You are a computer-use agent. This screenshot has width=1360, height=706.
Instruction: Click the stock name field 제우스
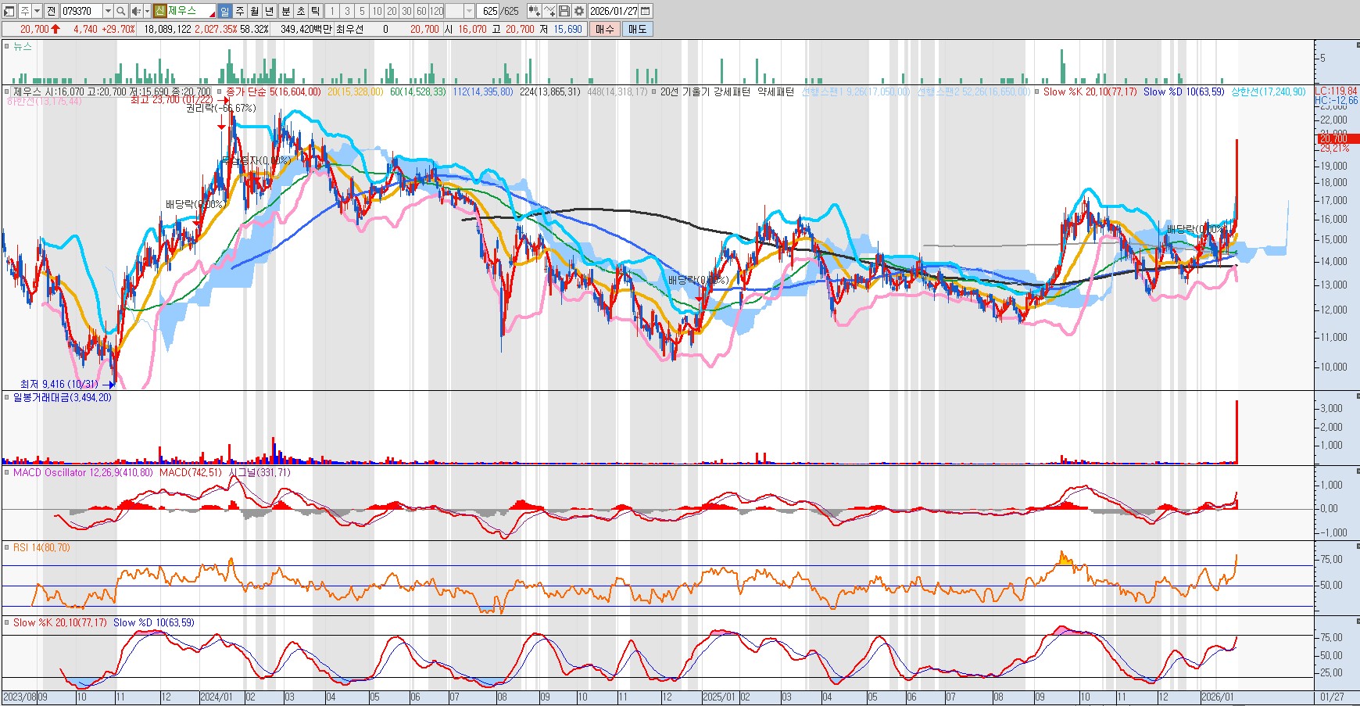pos(191,11)
